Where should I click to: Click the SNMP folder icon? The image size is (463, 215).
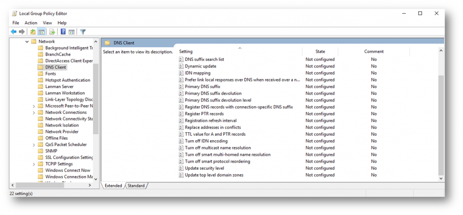(41, 151)
